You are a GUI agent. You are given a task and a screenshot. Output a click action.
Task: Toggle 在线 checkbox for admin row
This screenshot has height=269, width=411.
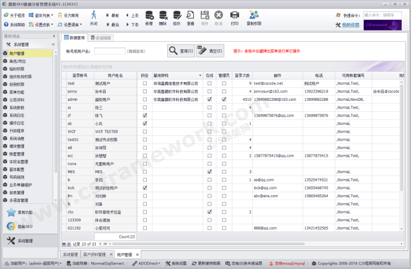[x=209, y=99]
